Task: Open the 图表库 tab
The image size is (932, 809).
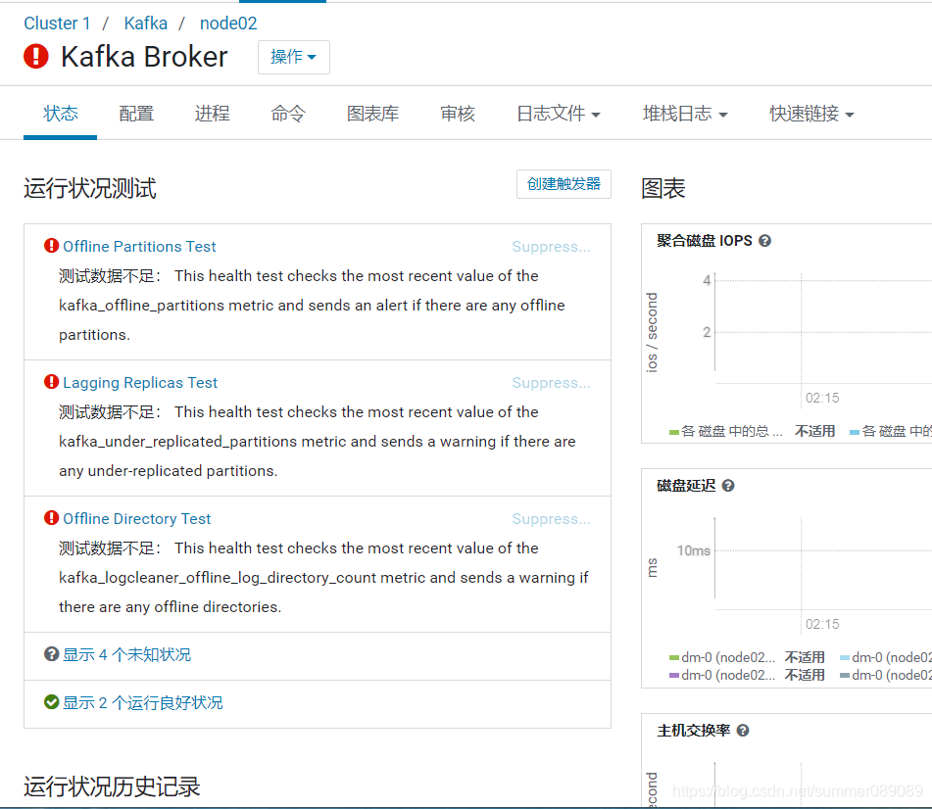Action: pos(372,114)
